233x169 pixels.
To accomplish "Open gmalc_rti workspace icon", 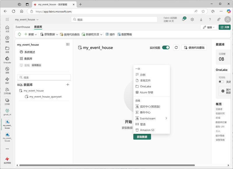I will pos(7,112).
